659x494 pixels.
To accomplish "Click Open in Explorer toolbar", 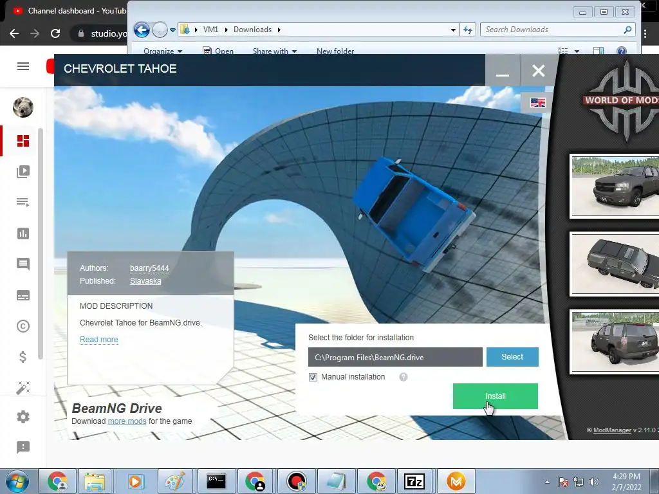I will point(218,51).
